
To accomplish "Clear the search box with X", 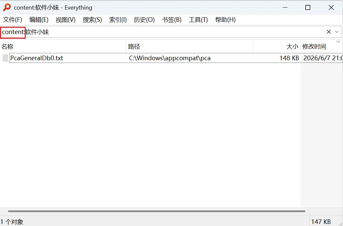I will point(328,32).
